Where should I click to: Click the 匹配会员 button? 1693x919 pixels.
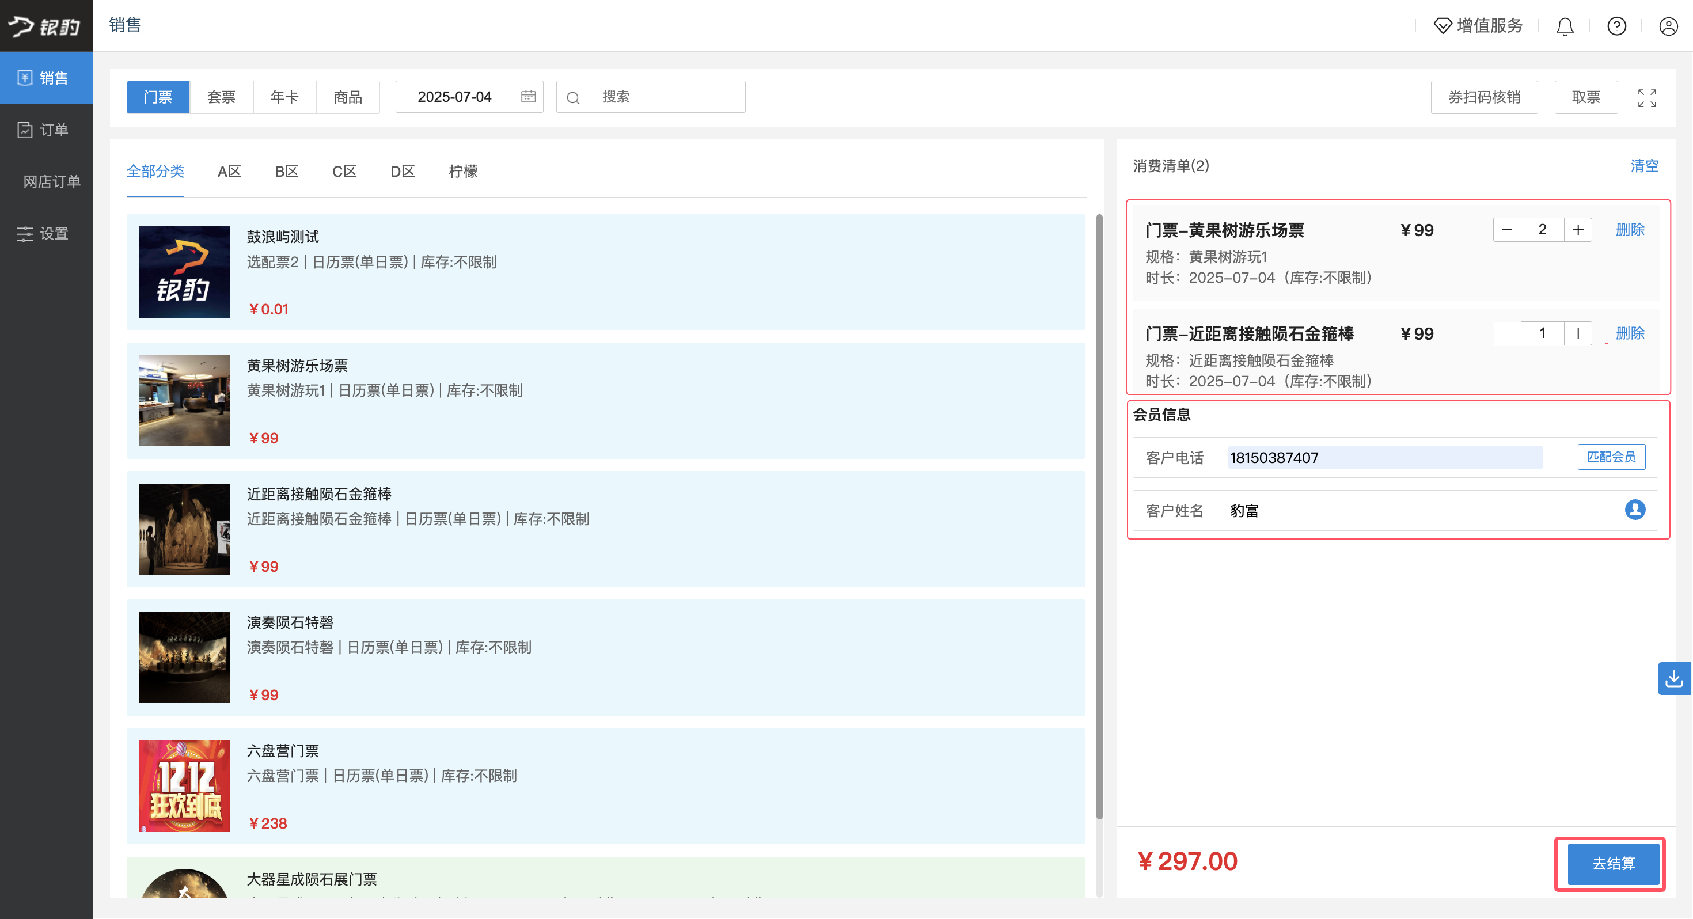1611,458
